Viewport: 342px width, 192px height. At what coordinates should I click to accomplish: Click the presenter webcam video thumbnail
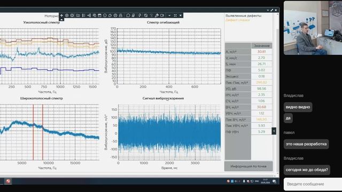pos(313,28)
